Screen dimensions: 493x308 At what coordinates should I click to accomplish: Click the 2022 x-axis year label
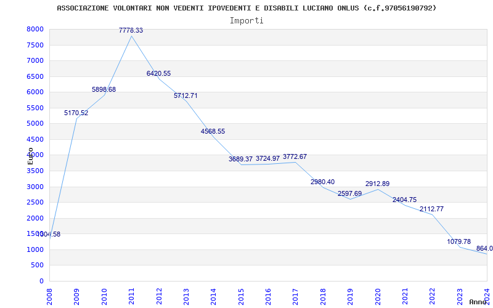tap(433, 296)
